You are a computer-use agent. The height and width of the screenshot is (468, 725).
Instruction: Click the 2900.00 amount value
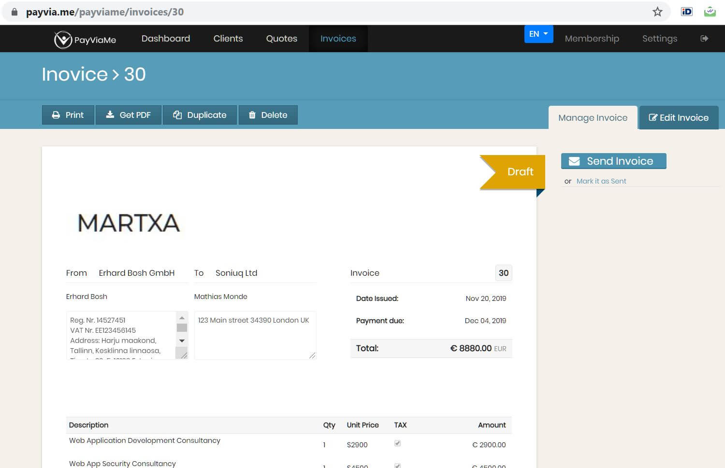click(x=489, y=445)
